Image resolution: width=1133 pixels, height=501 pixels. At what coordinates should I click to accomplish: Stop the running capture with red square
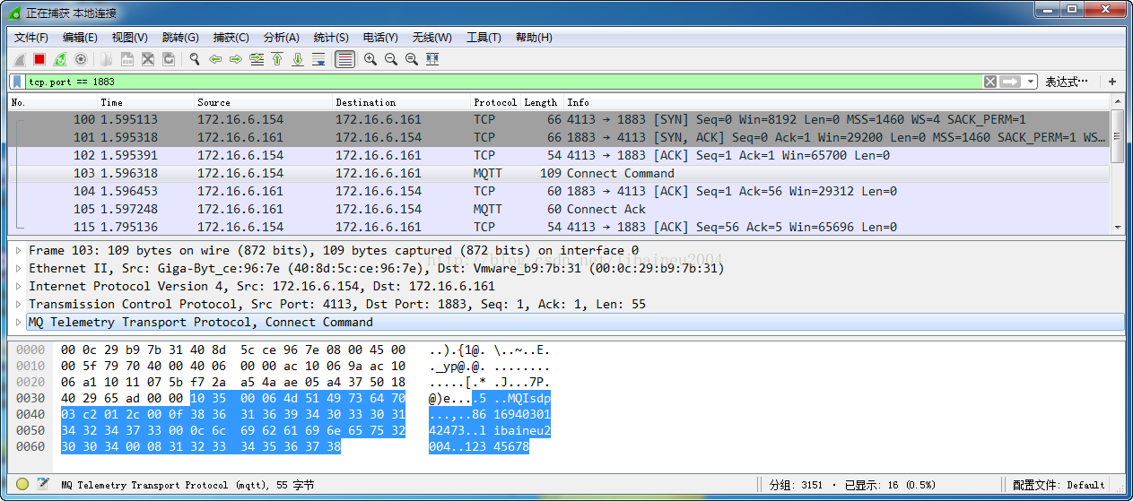39,59
